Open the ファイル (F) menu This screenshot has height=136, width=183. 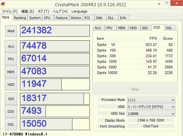click(x=10, y=11)
